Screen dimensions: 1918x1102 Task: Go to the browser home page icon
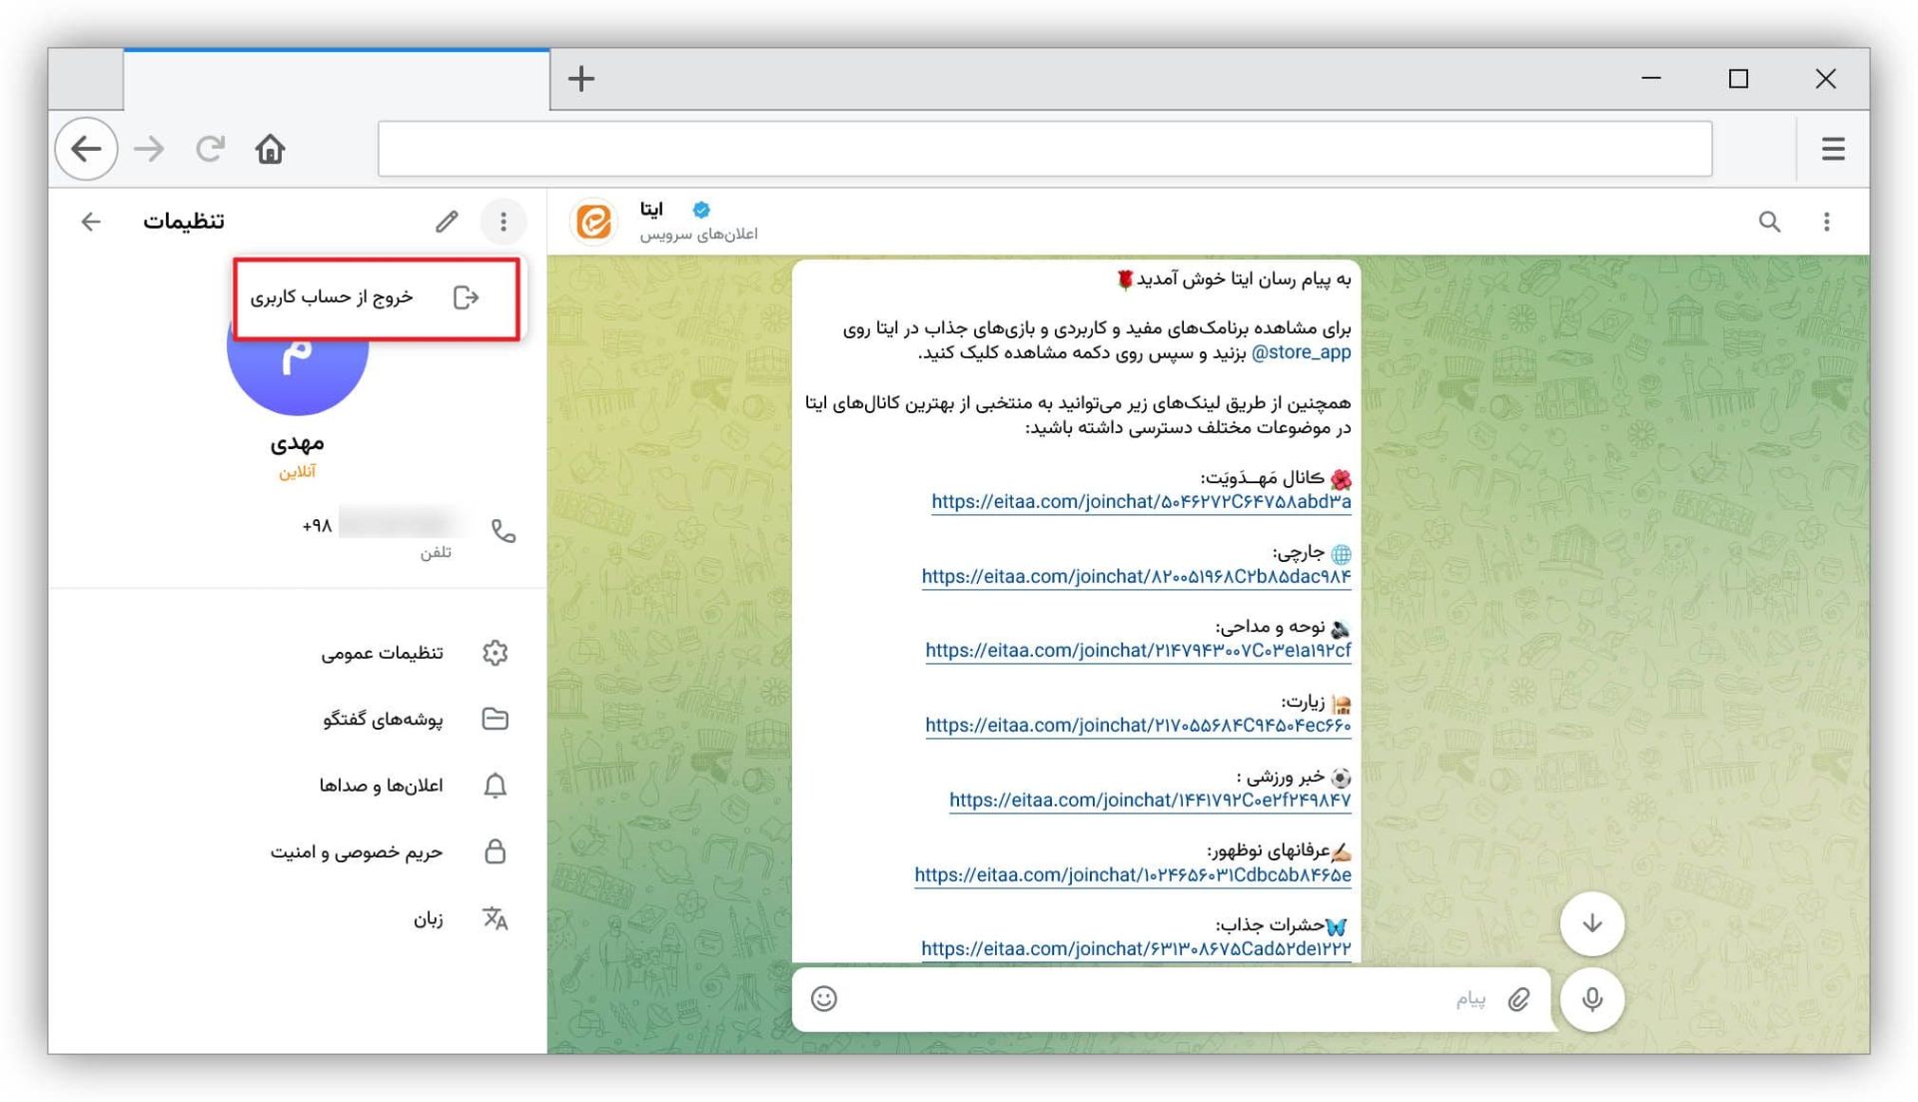point(270,149)
